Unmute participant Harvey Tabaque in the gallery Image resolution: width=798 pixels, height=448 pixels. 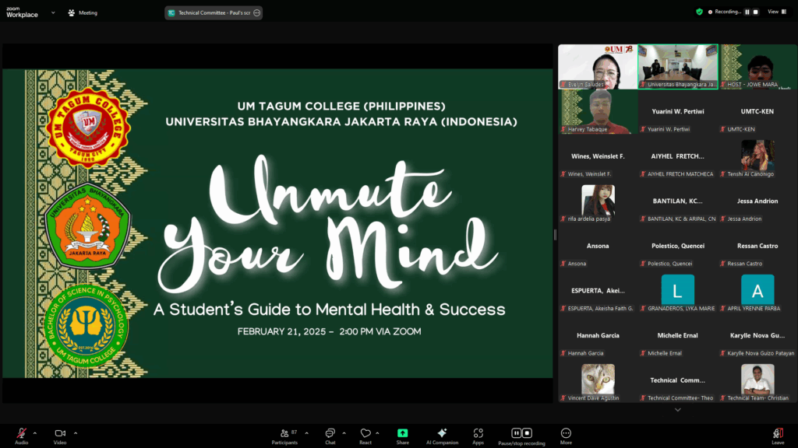[564, 129]
